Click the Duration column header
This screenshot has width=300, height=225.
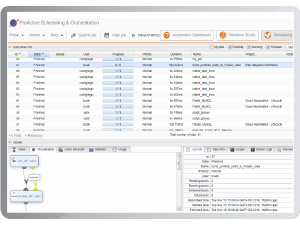pos(176,54)
